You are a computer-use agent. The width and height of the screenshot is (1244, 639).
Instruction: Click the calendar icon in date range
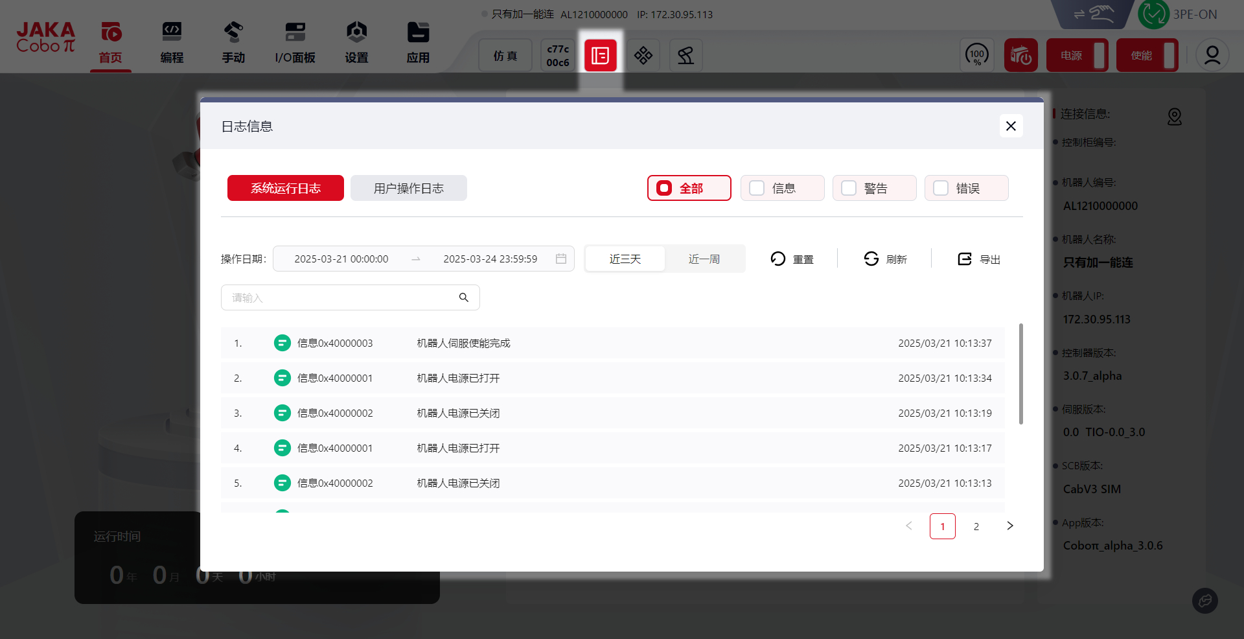pyautogui.click(x=561, y=259)
